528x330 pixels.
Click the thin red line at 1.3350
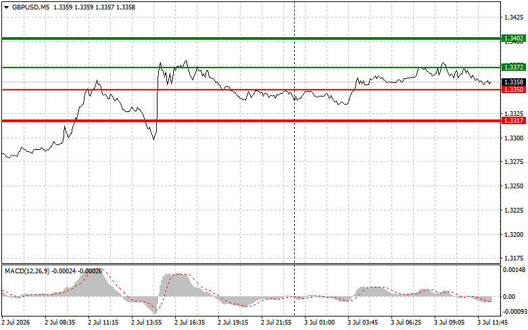point(251,90)
